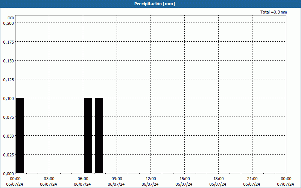The image size is (301, 188).
Task: Select the 06:00 time label
Action: click(83, 179)
